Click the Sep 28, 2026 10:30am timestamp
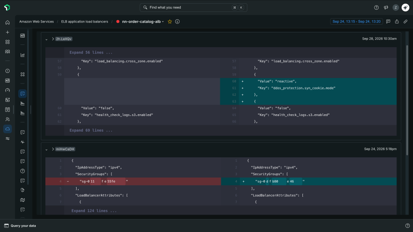 [380, 39]
